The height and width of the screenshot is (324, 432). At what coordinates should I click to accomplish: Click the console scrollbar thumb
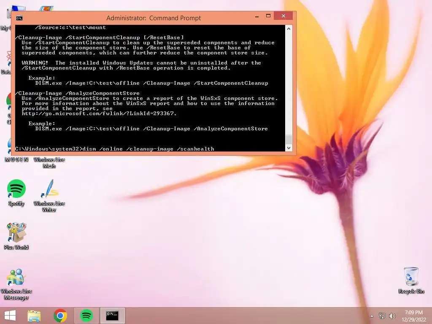pos(289,139)
